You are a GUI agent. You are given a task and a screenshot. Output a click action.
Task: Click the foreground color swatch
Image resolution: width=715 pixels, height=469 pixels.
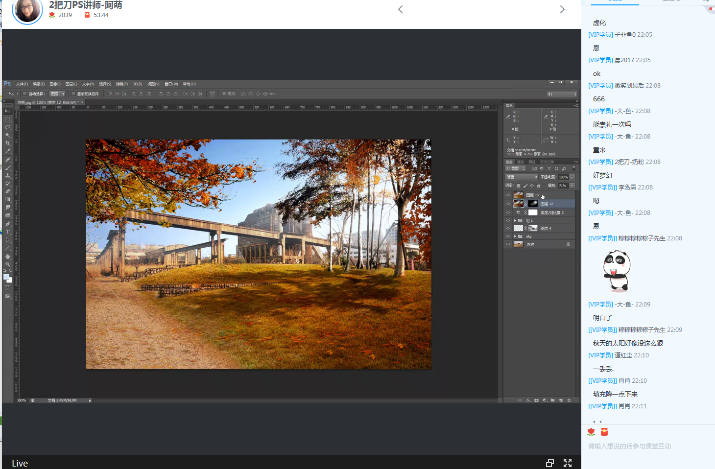(x=6, y=277)
